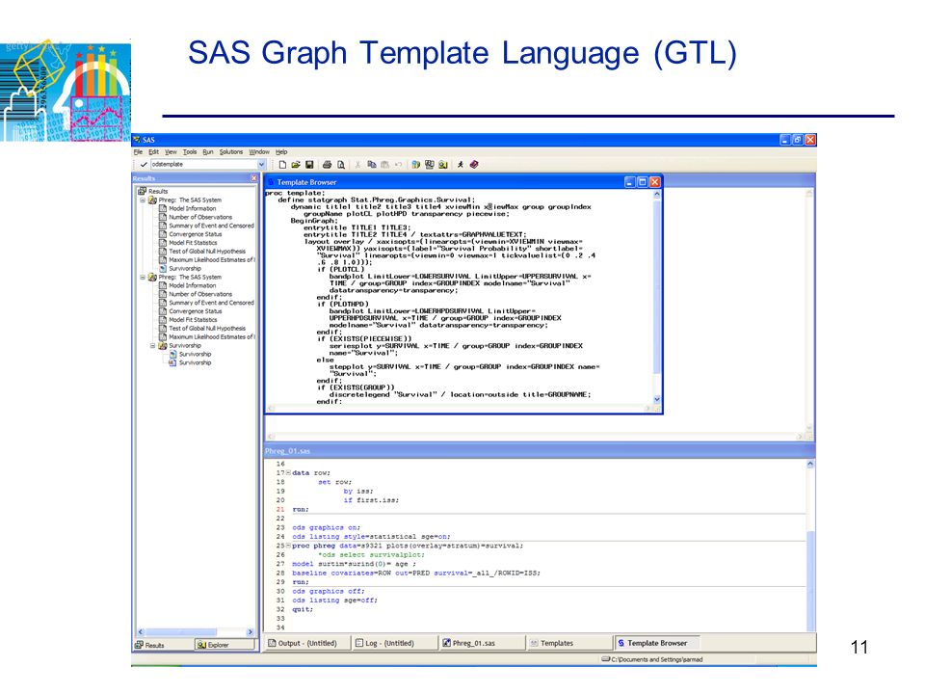This screenshot has width=925, height=694.
Task: Click the Results root icon in the tree
Action: click(x=142, y=191)
